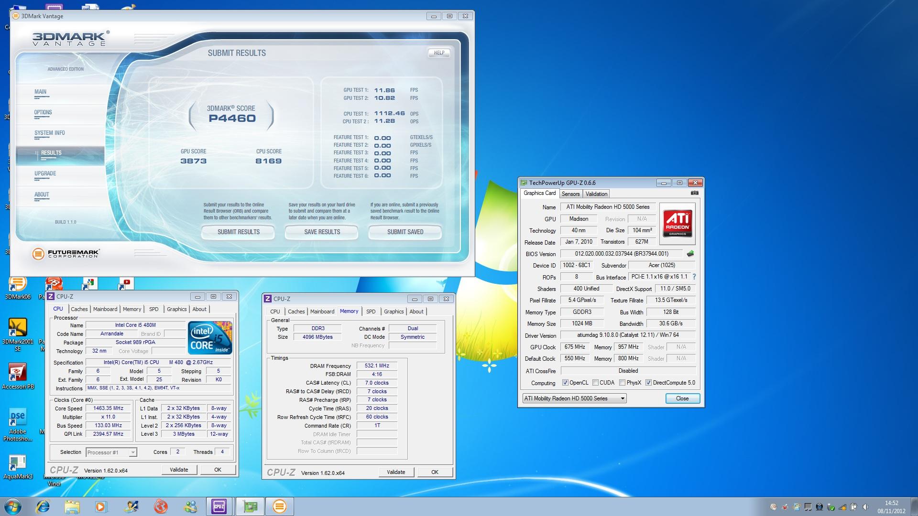This screenshot has width=918, height=516.
Task: Open the 3DMark2001 SE desktop shortcut
Action: (17, 334)
